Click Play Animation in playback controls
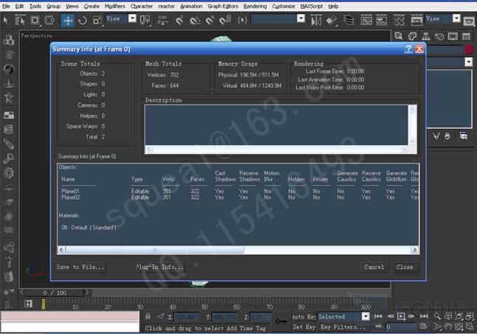The height and width of the screenshot is (334, 477). tap(401, 316)
